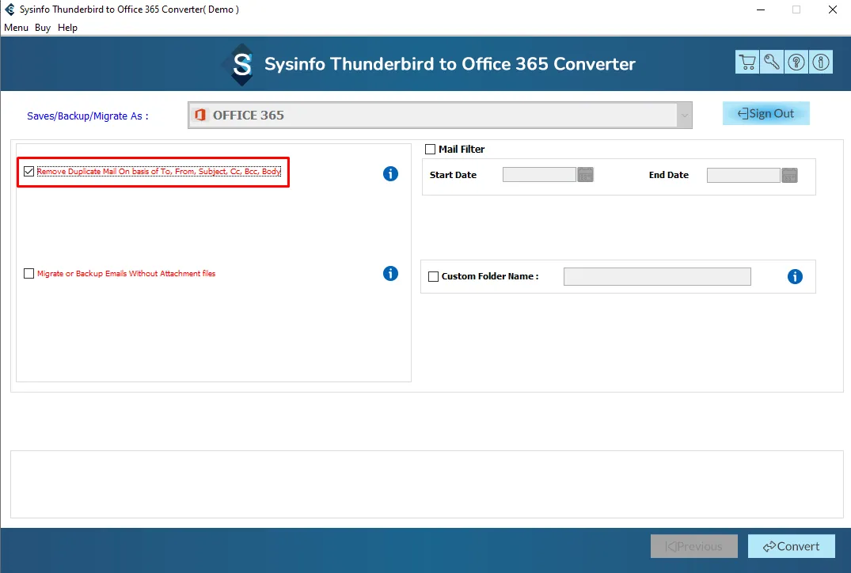Click the End Date label
Image resolution: width=851 pixels, height=573 pixels.
click(x=668, y=175)
